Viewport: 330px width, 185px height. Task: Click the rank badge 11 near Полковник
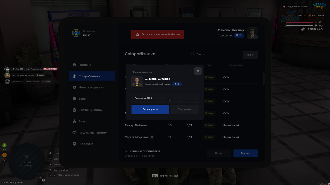click(x=239, y=35)
